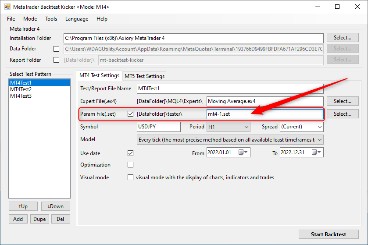368x245 pixels.
Task: Open the Tools menu
Action: pos(51,19)
